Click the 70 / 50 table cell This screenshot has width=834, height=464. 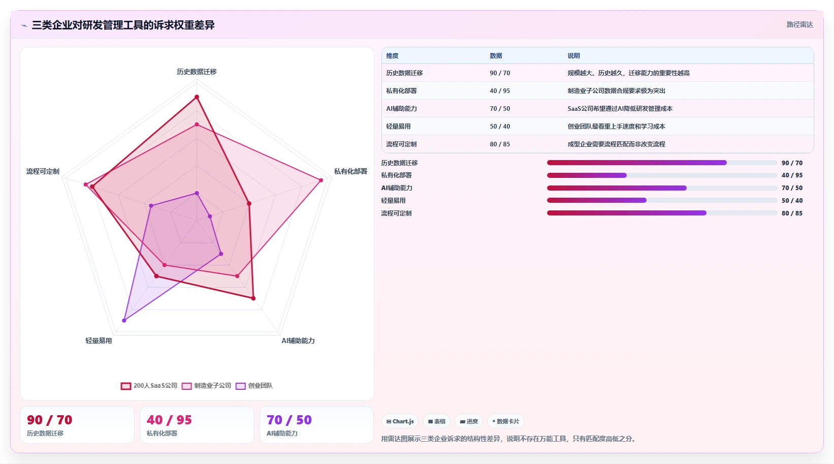pos(500,109)
